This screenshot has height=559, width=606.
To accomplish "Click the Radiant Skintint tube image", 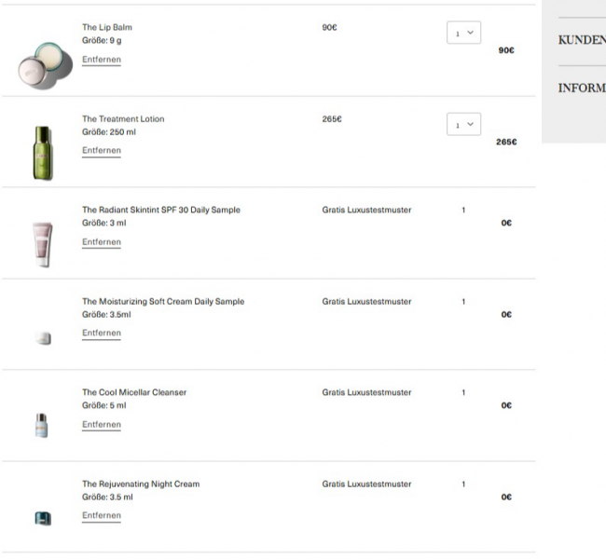I will (42, 244).
